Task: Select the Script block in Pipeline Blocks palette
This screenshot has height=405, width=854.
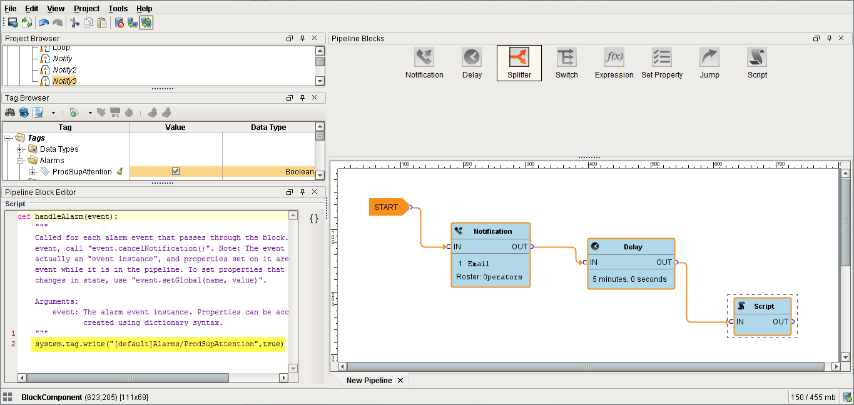Action: pos(757,63)
